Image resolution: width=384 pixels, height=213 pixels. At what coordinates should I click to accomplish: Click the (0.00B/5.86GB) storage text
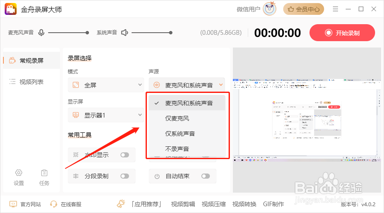(221, 33)
